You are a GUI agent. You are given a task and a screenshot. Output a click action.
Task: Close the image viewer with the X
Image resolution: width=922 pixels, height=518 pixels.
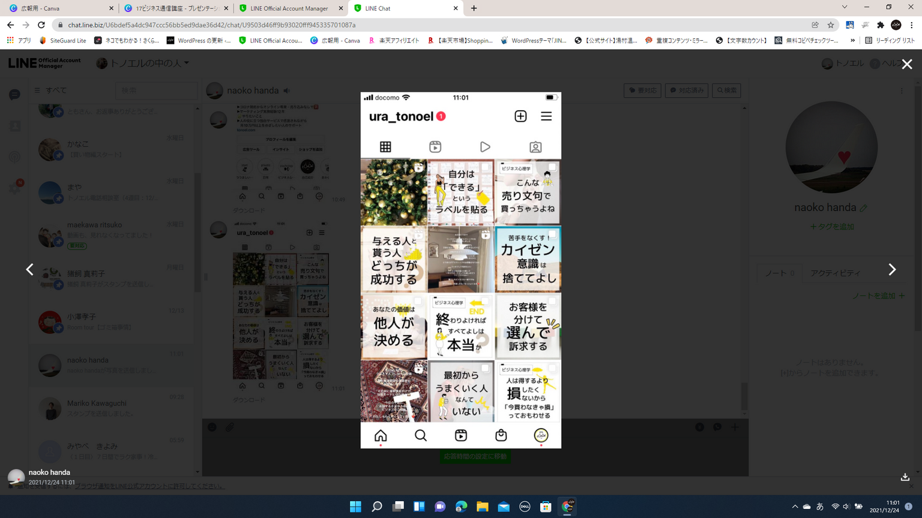tap(906, 64)
